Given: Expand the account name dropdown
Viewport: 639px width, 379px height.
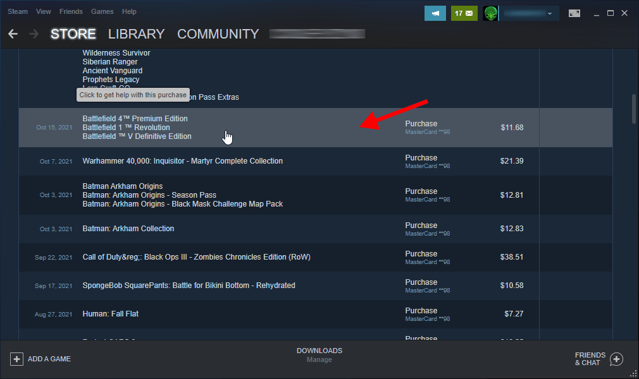Looking at the screenshot, I should (549, 13).
